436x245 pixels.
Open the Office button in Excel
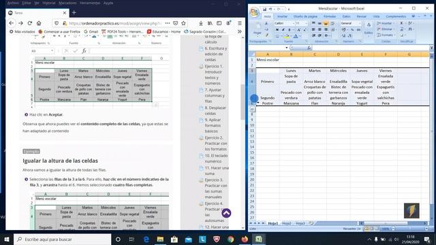(x=254, y=12)
